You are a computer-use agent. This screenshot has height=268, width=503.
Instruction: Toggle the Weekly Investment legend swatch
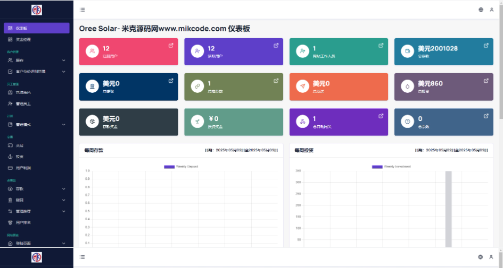(377, 167)
